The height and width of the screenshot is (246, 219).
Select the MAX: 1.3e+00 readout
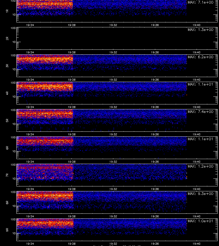tap(200, 30)
